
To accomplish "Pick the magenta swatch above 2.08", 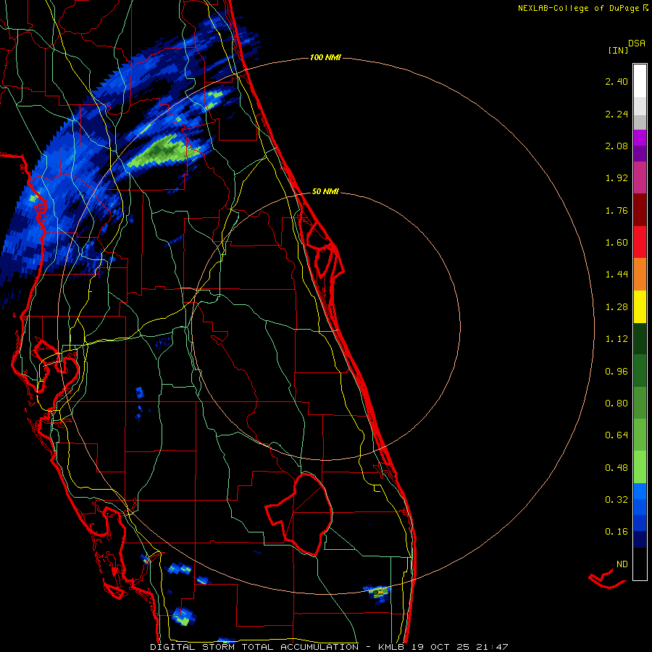I will (640, 138).
